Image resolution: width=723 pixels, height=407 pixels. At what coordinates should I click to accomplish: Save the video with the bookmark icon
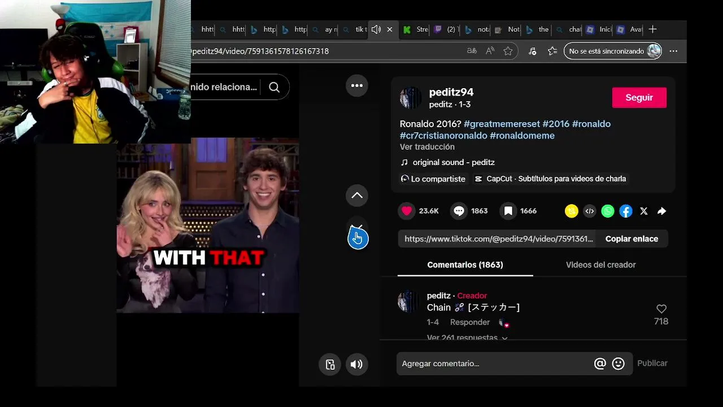(508, 211)
